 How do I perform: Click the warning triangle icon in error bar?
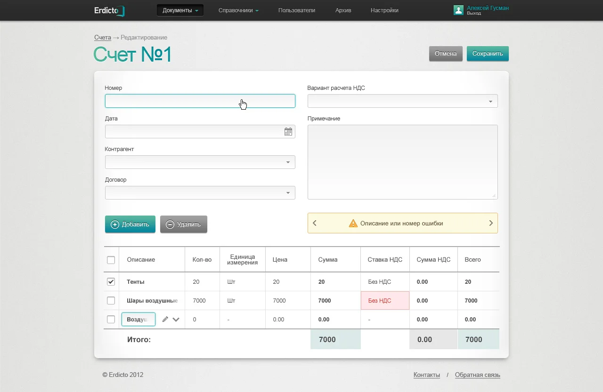(x=353, y=224)
